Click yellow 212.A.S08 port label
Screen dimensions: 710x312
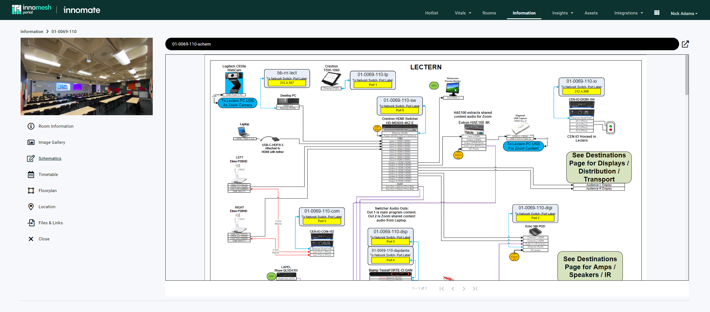pos(581,91)
